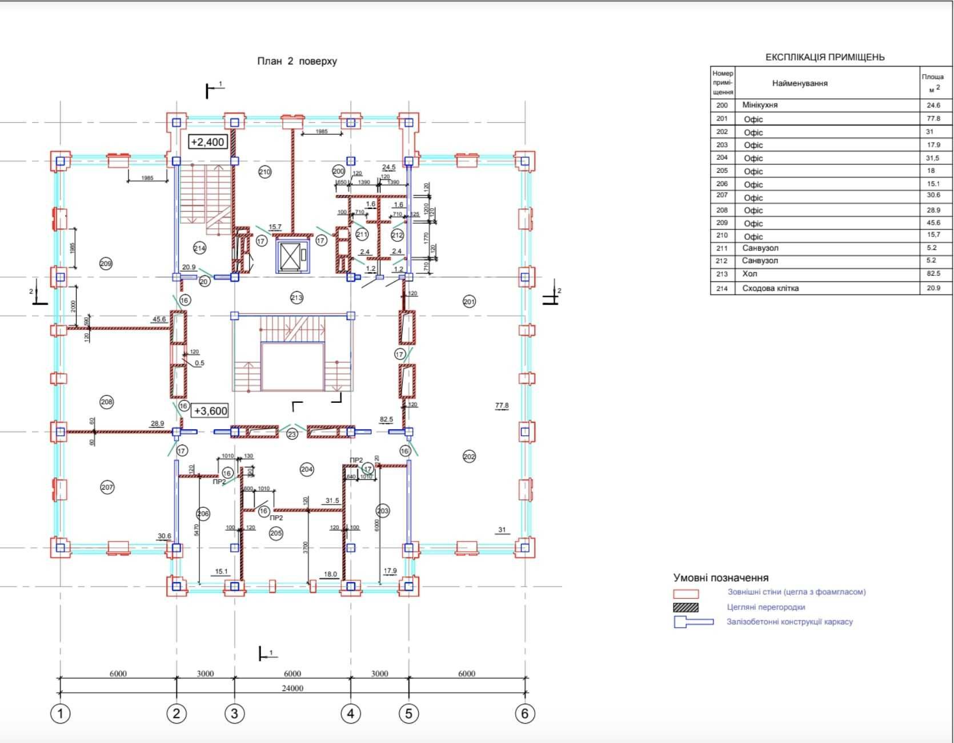Click hall marker 213 on the floor plan

pyautogui.click(x=296, y=297)
